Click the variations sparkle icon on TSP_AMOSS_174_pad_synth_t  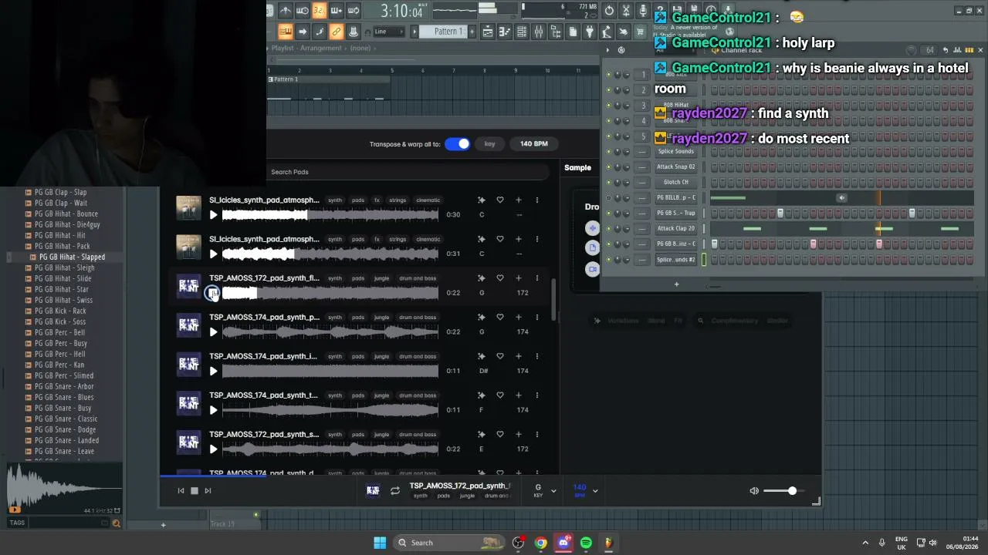(482, 395)
